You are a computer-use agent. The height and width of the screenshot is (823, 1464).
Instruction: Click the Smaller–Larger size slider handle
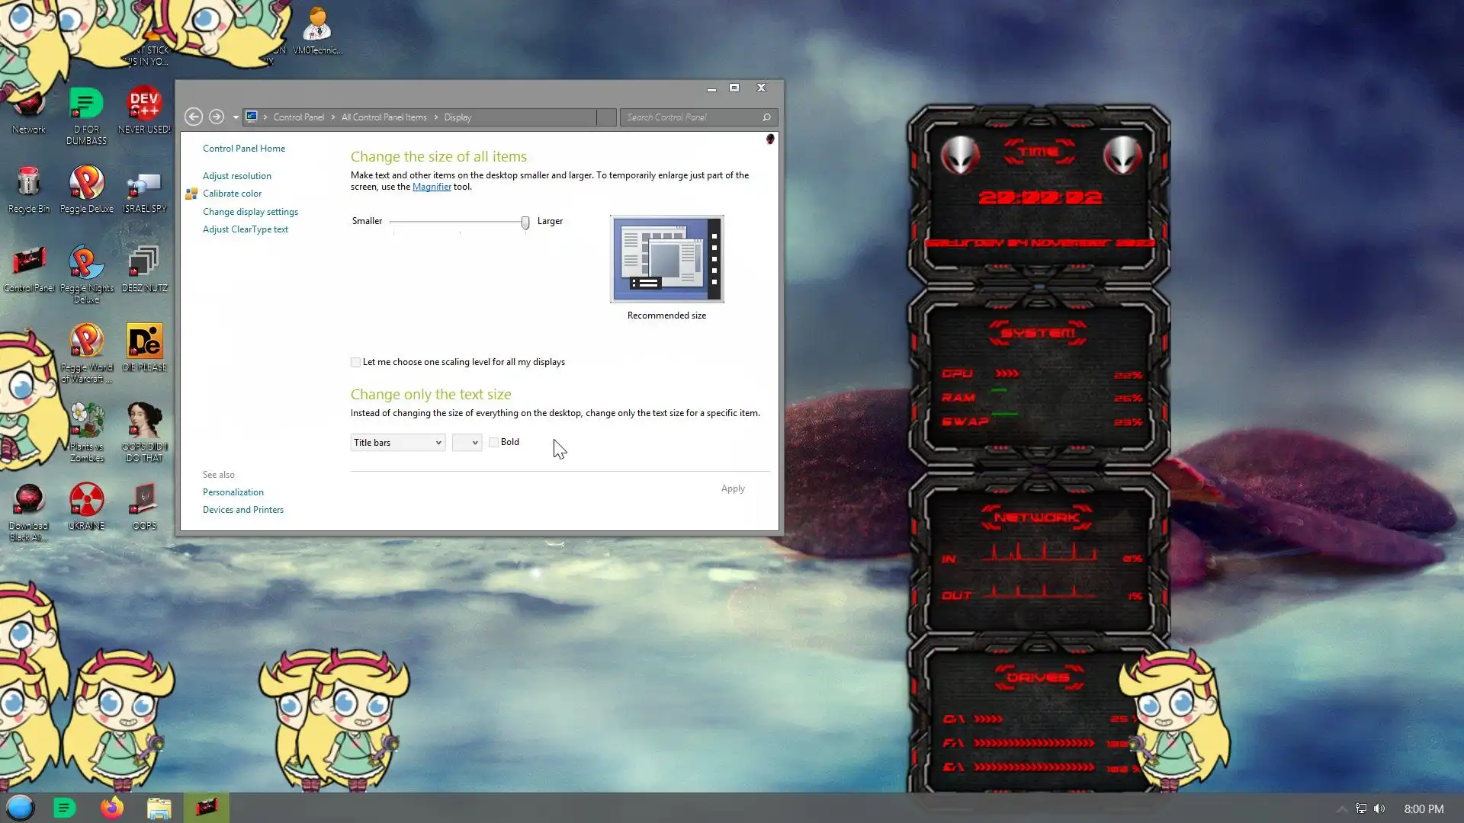pos(525,223)
